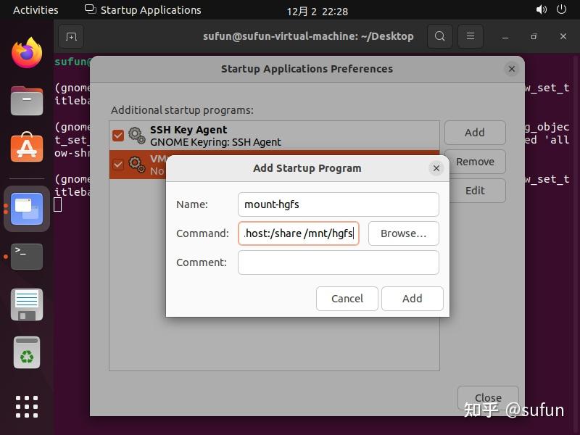580x435 pixels.
Task: Browse for a command file
Action: (x=403, y=233)
